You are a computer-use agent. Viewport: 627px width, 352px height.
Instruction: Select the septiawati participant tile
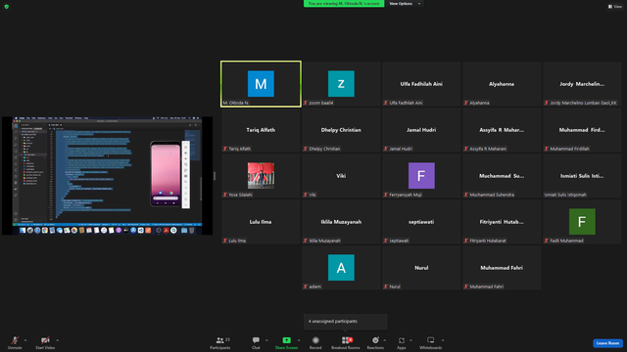pos(421,222)
